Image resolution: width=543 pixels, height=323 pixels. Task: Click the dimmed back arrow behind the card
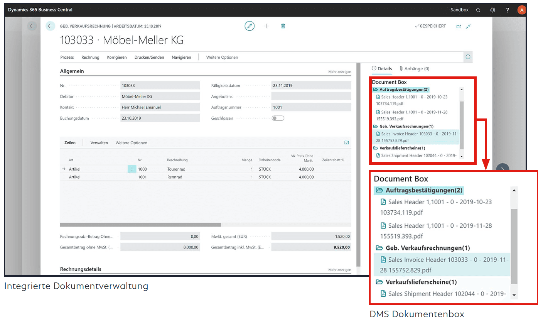point(32,26)
